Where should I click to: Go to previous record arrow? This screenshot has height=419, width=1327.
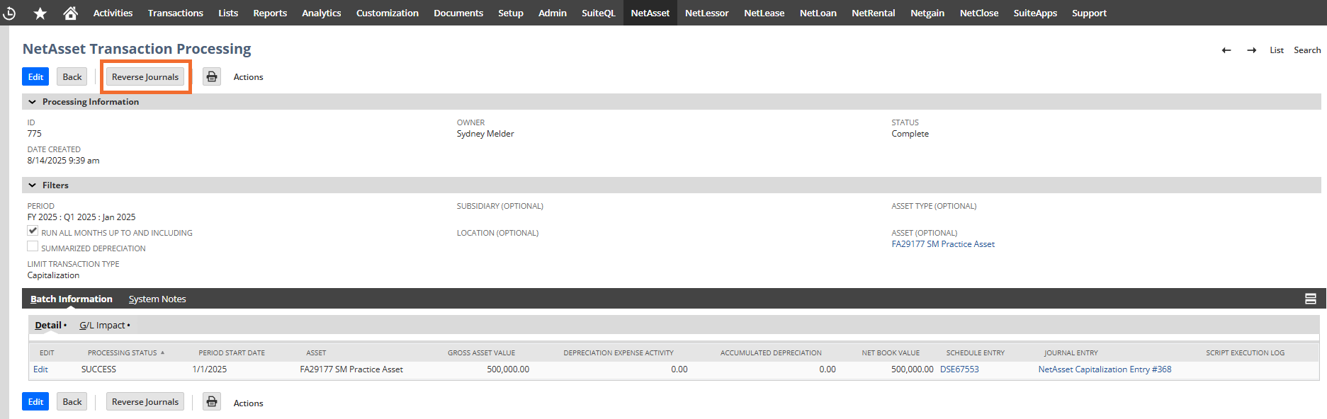pos(1226,50)
